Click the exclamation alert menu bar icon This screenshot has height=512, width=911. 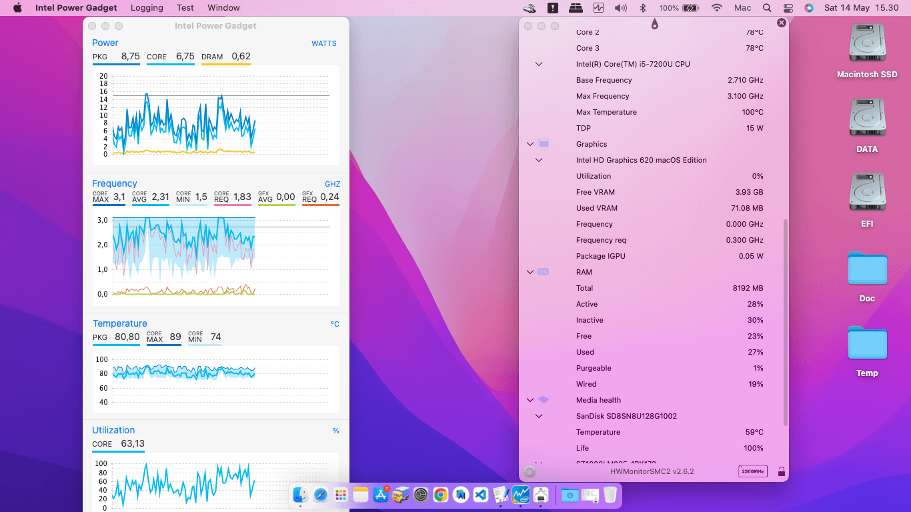[x=553, y=8]
